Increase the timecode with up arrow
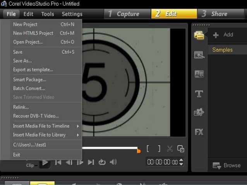 pyautogui.click(x=181, y=160)
